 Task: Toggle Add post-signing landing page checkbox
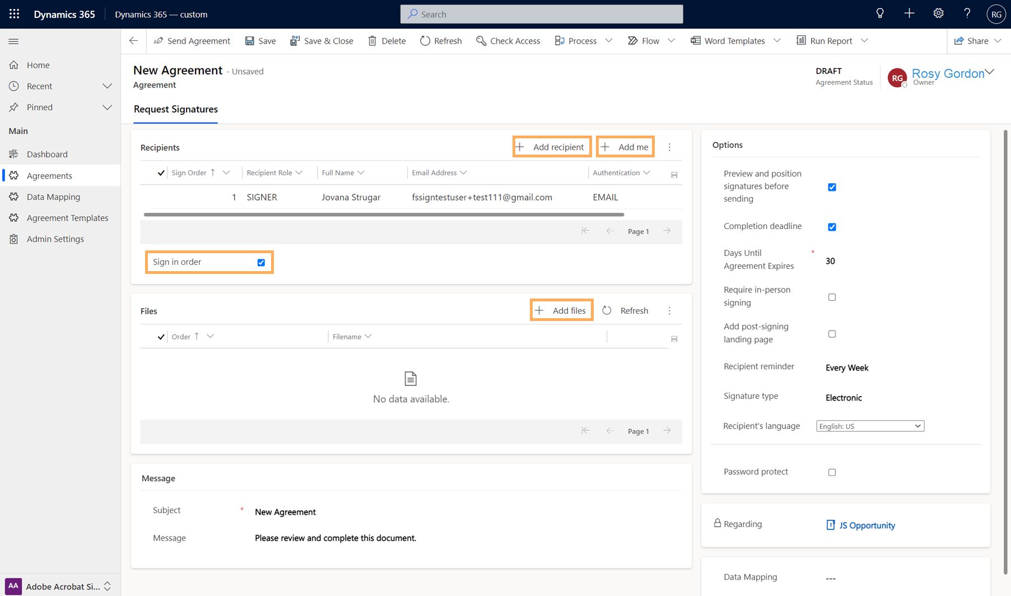click(x=832, y=334)
